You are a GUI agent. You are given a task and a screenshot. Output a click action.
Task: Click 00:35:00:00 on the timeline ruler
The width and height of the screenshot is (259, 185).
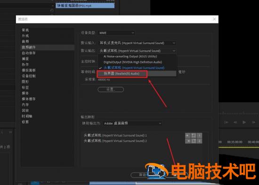[235, 142]
